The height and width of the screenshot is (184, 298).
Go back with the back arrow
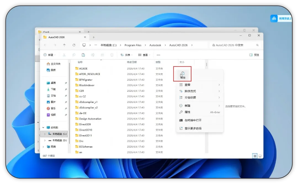[45, 45]
